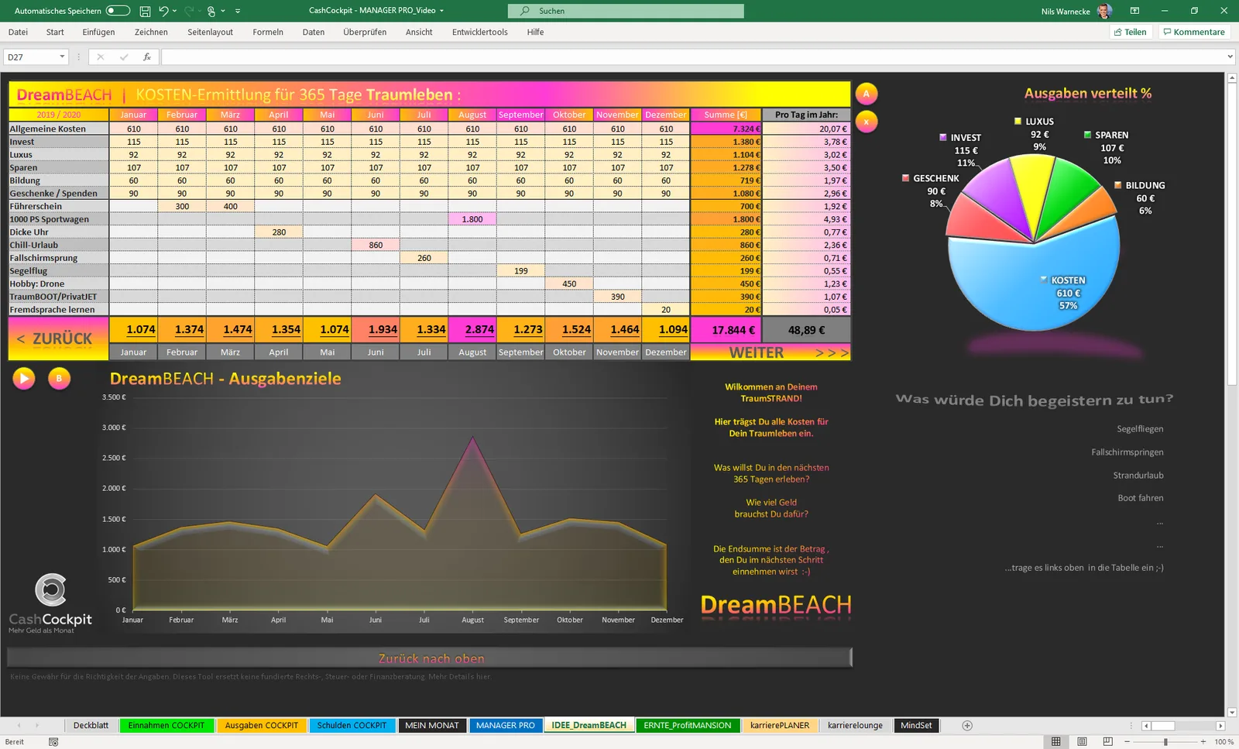
Task: Add a new sheet with plus icon
Action: tap(967, 726)
